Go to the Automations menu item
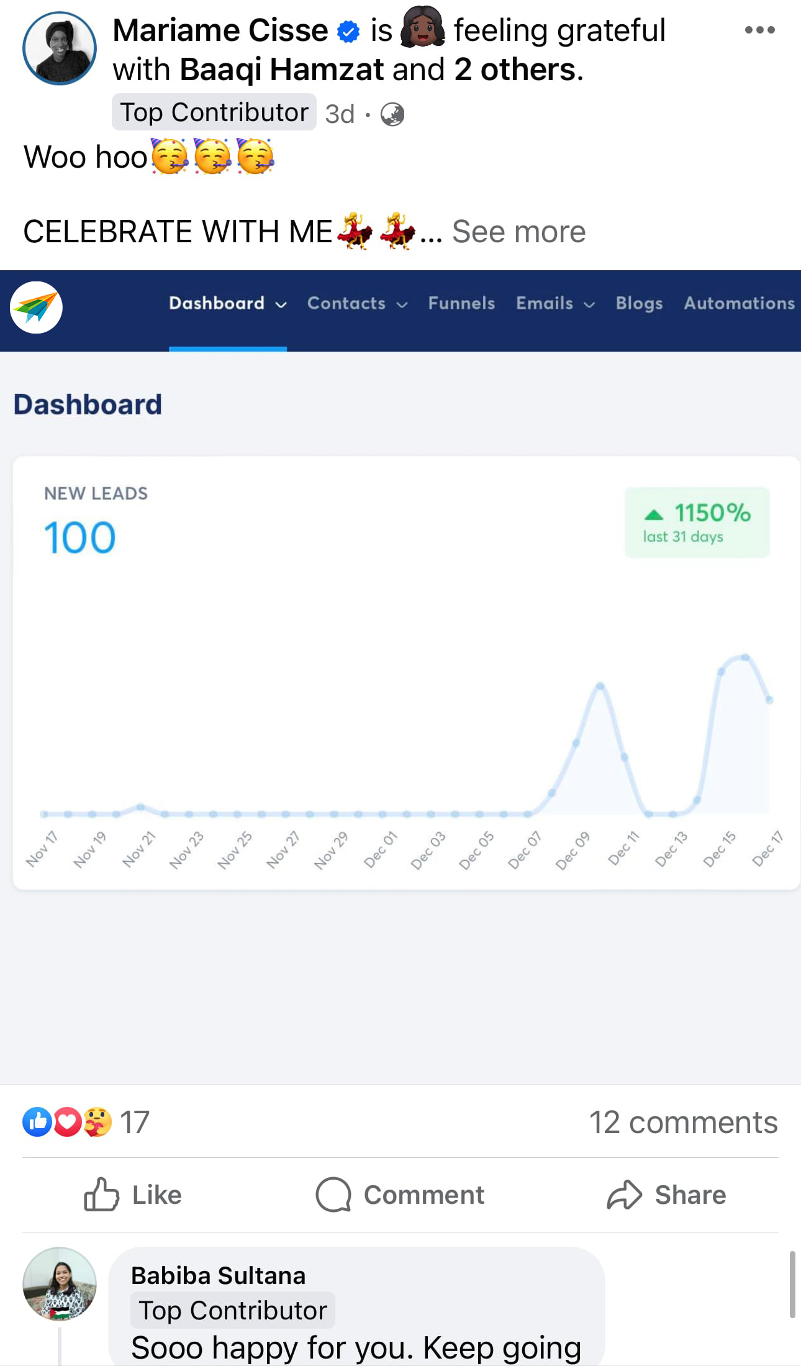 [x=739, y=303]
